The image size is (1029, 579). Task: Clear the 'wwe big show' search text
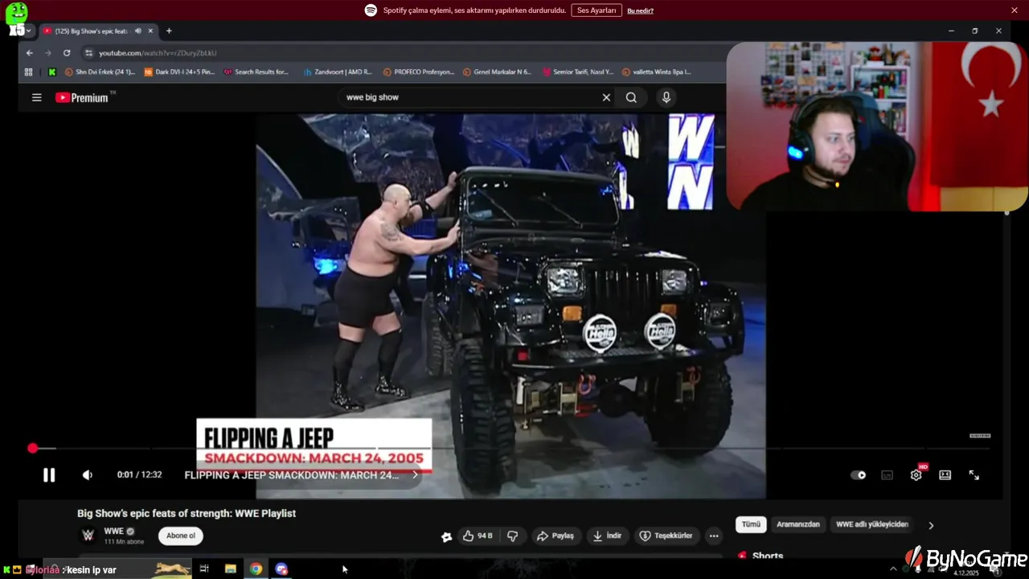tap(606, 97)
